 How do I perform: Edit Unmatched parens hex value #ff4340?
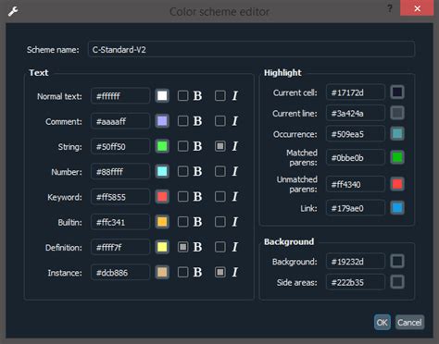[356, 184]
